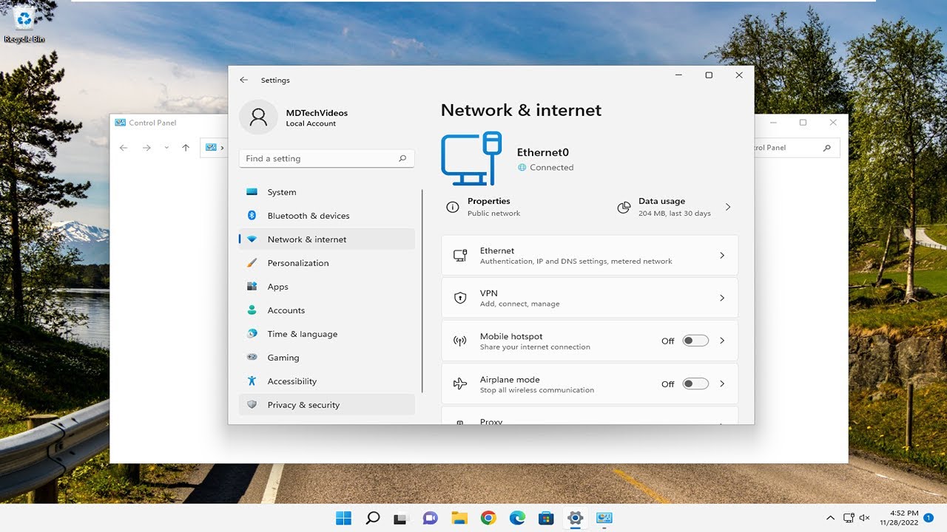
Task: Click the Mobile hotspot broadcast icon
Action: pos(460,341)
